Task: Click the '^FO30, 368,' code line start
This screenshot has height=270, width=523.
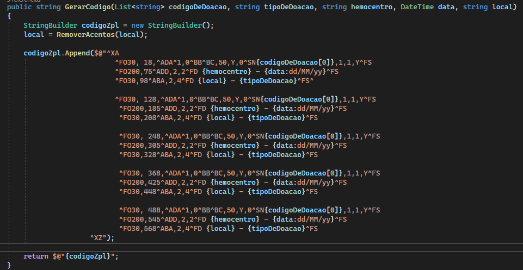Action: [x=140, y=173]
